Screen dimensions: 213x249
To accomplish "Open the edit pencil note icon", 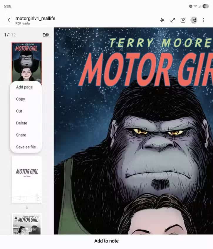I will click(x=183, y=20).
